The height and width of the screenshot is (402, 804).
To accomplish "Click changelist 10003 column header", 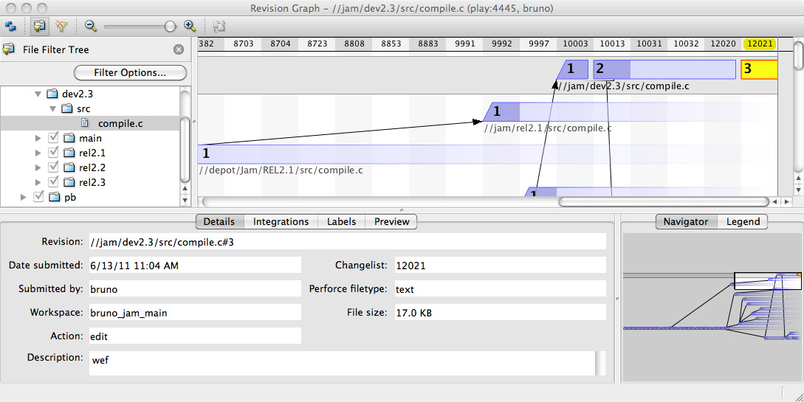I will click(x=575, y=44).
